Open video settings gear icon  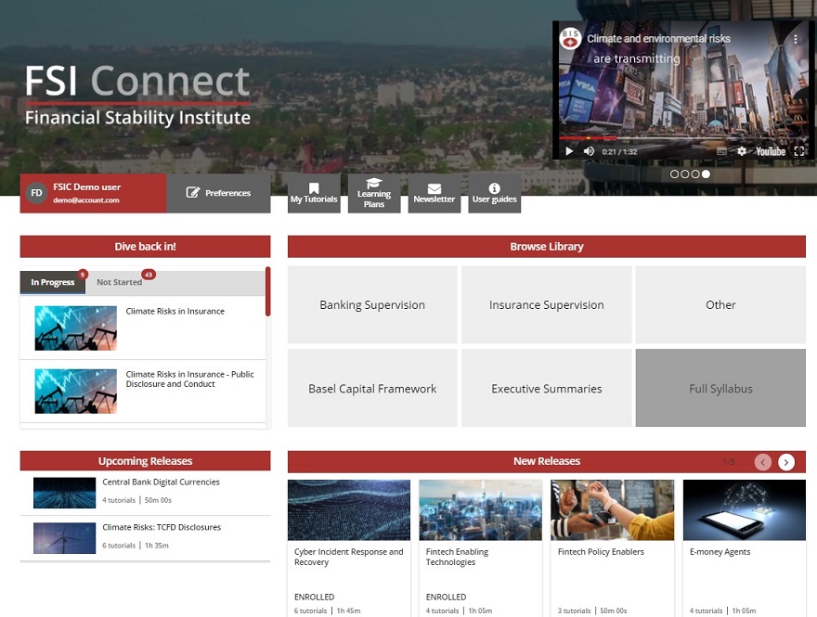[x=742, y=151]
